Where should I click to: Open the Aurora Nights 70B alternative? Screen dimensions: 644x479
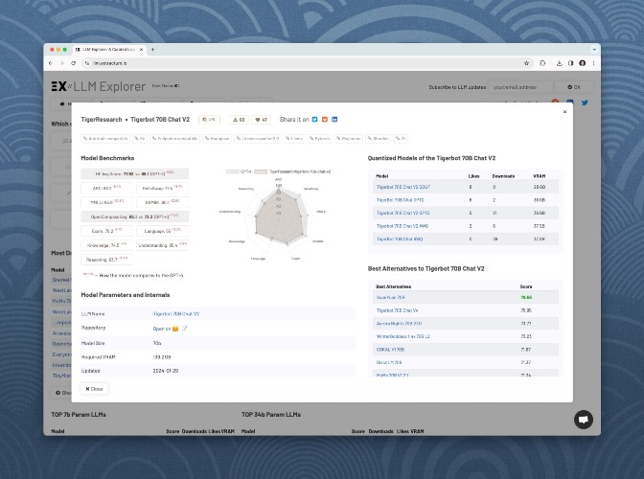(399, 324)
